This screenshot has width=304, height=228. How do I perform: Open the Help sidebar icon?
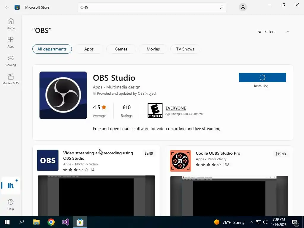pyautogui.click(x=11, y=204)
